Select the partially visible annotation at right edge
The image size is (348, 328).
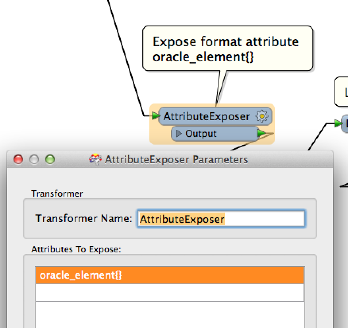point(341,92)
